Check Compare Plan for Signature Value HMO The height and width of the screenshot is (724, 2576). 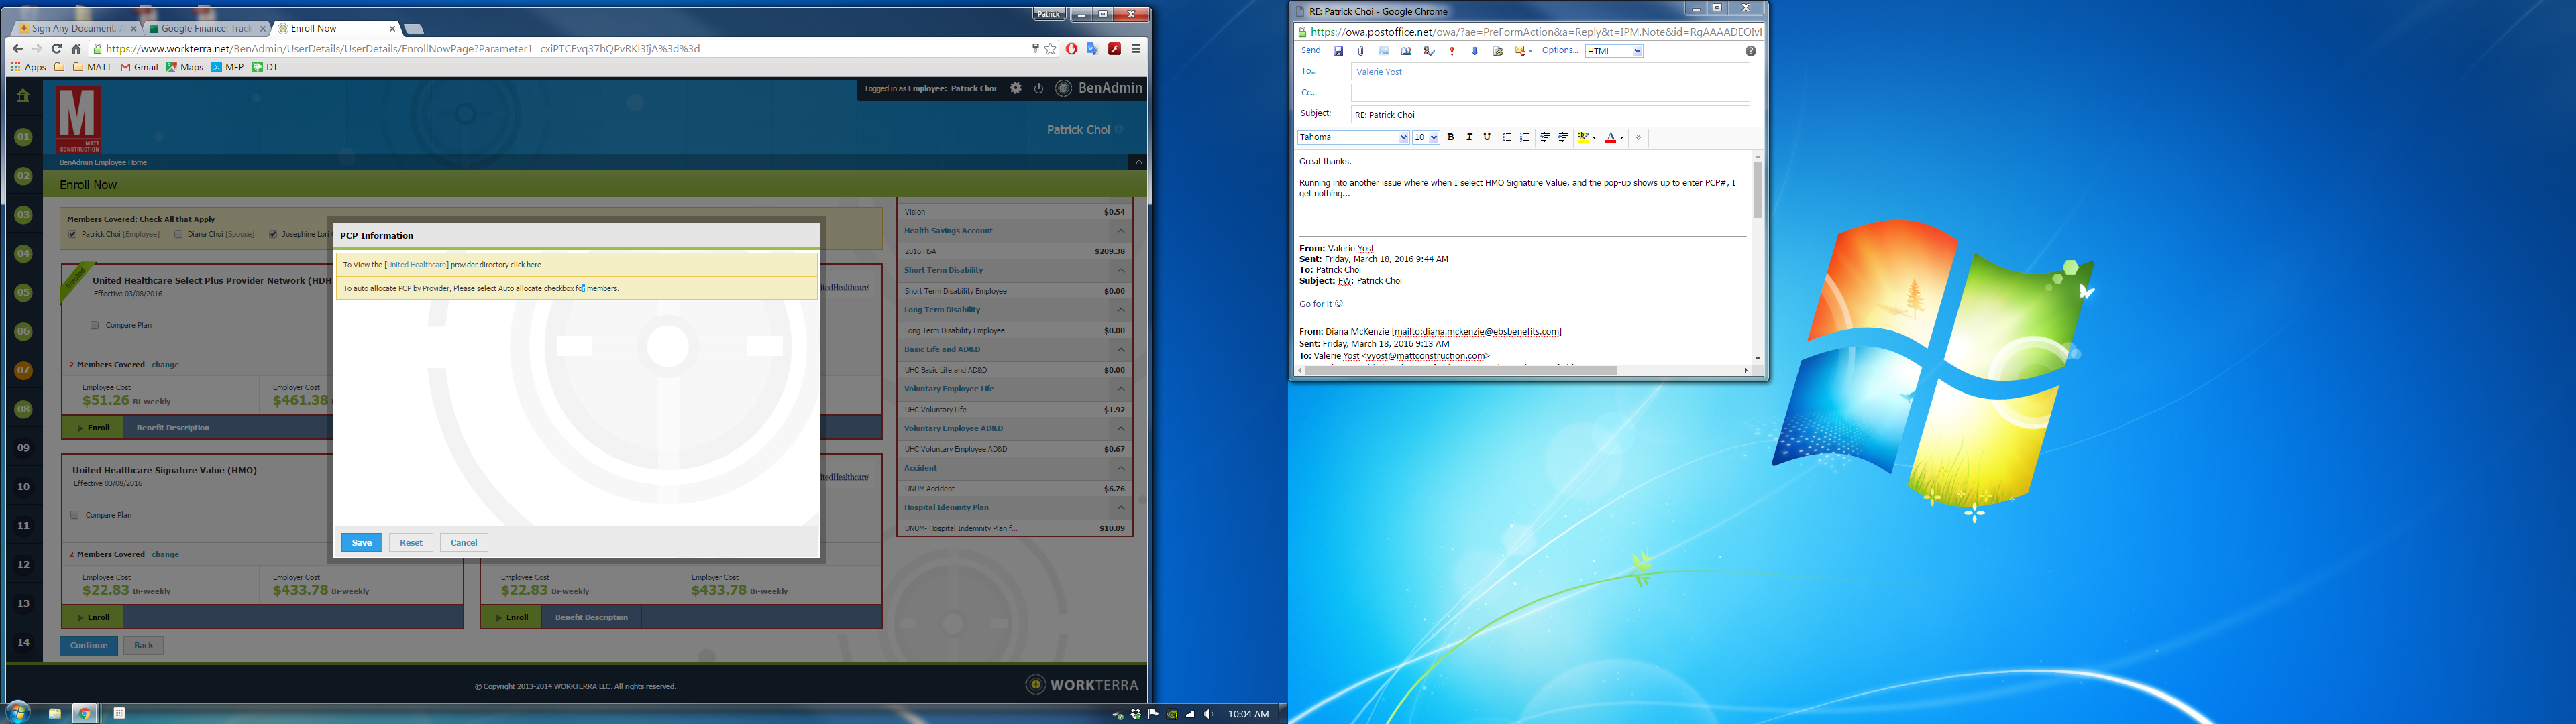pyautogui.click(x=75, y=515)
